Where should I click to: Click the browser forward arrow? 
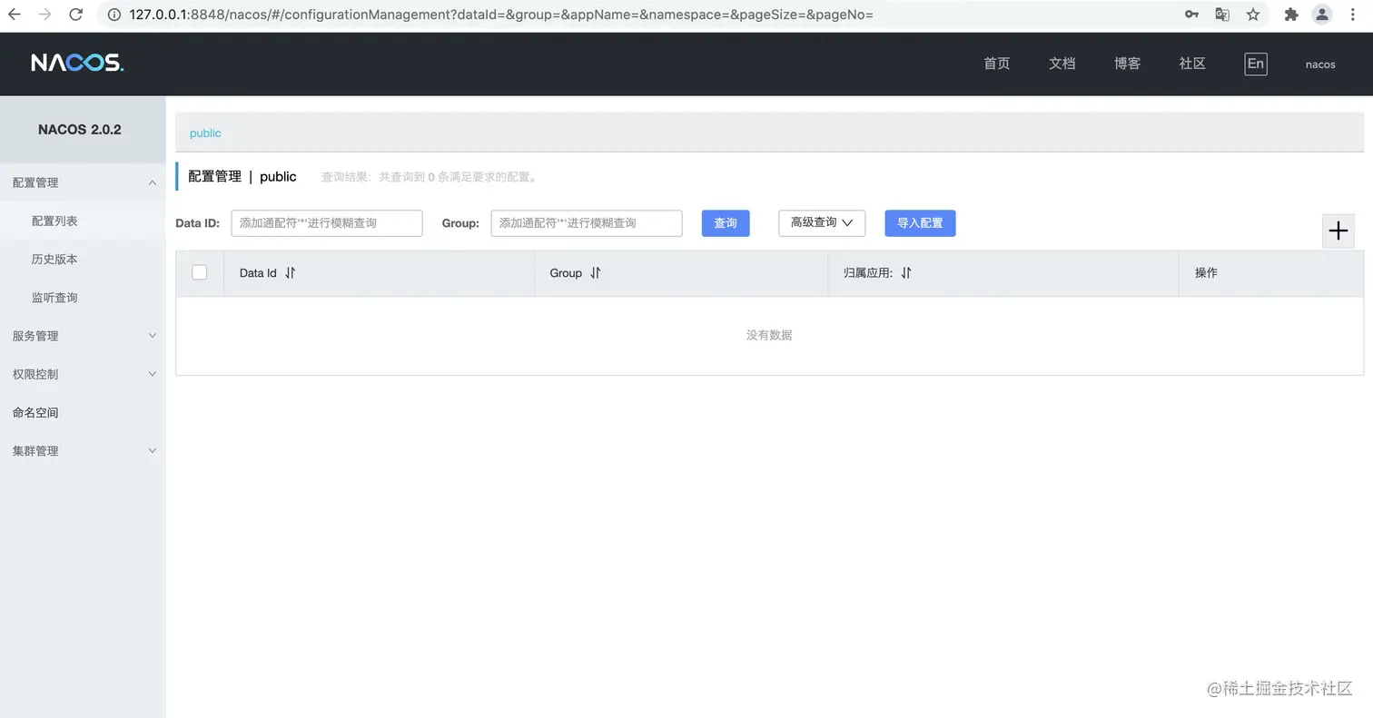pyautogui.click(x=45, y=15)
